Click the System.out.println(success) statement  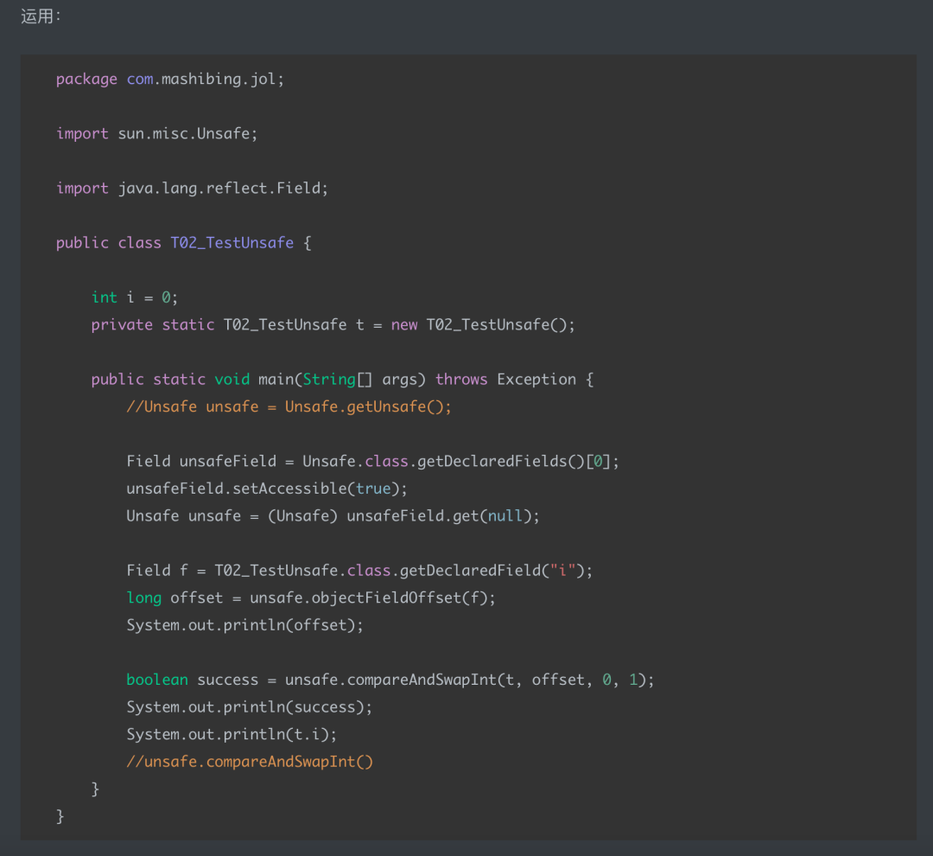(249, 706)
